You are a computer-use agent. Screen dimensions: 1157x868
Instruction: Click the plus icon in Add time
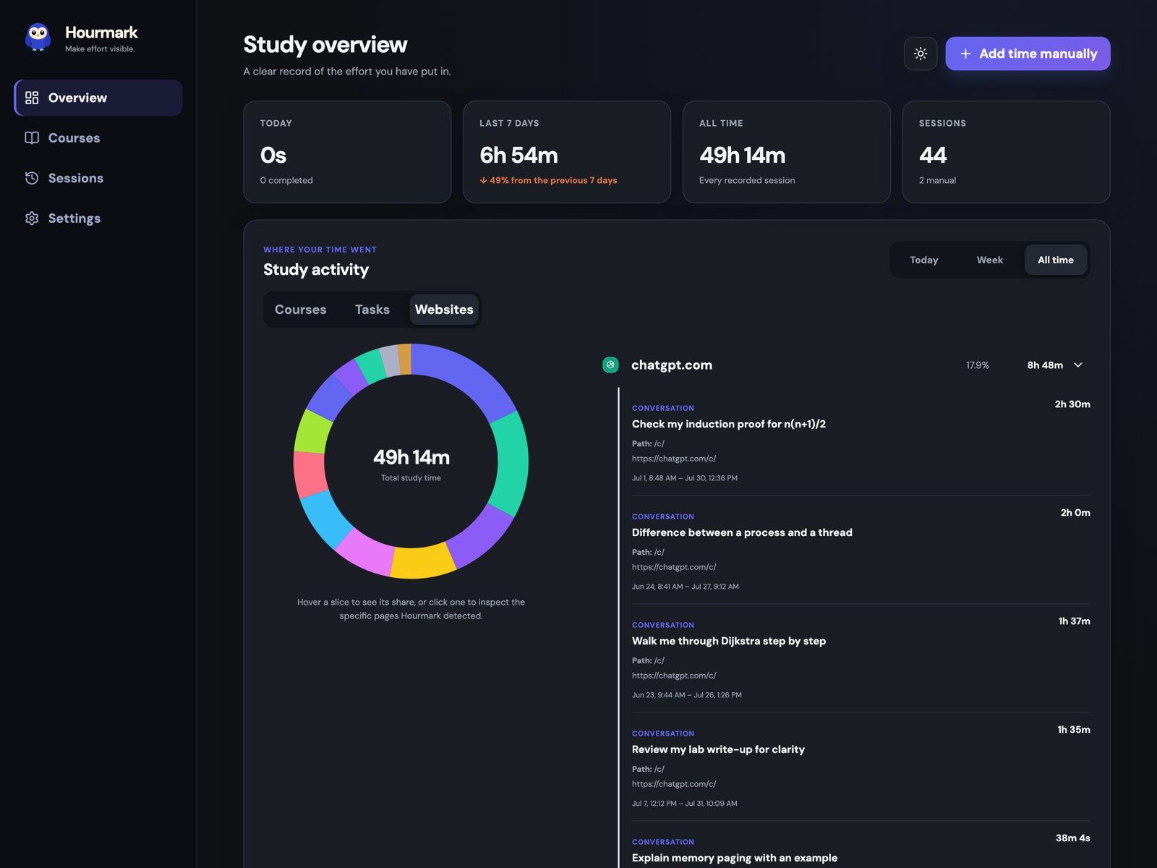[965, 54]
